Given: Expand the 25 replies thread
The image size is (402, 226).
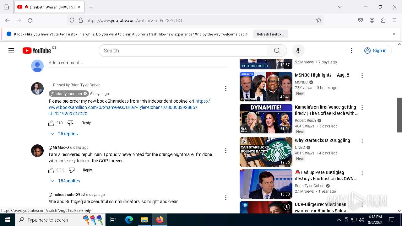Looking at the screenshot, I should (x=64, y=134).
